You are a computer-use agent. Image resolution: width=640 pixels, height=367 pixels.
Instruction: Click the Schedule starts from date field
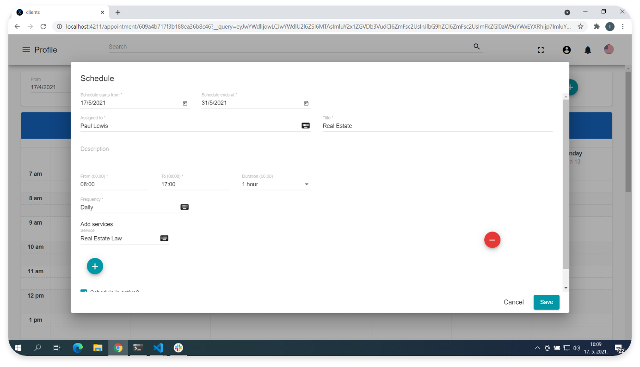pyautogui.click(x=135, y=103)
